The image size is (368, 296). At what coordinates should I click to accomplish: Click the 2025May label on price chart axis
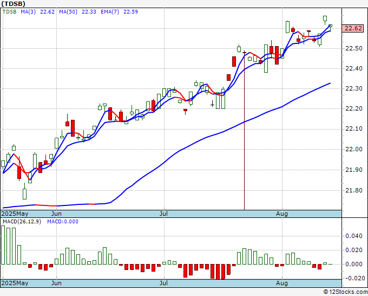[x=15, y=214]
